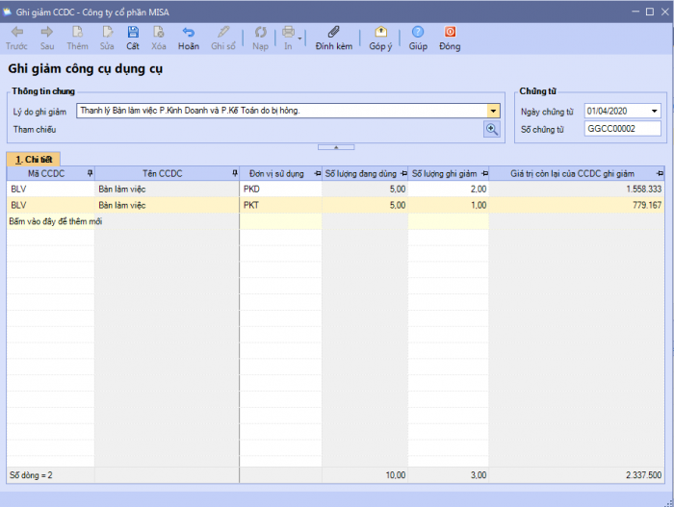The image size is (674, 507).
Task: Select the PKT cell in second row
Action: 279,205
